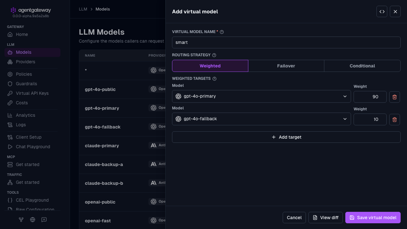Viewport: 407px width, 229px height.
Task: Select Models in sidebar
Action: point(32,52)
